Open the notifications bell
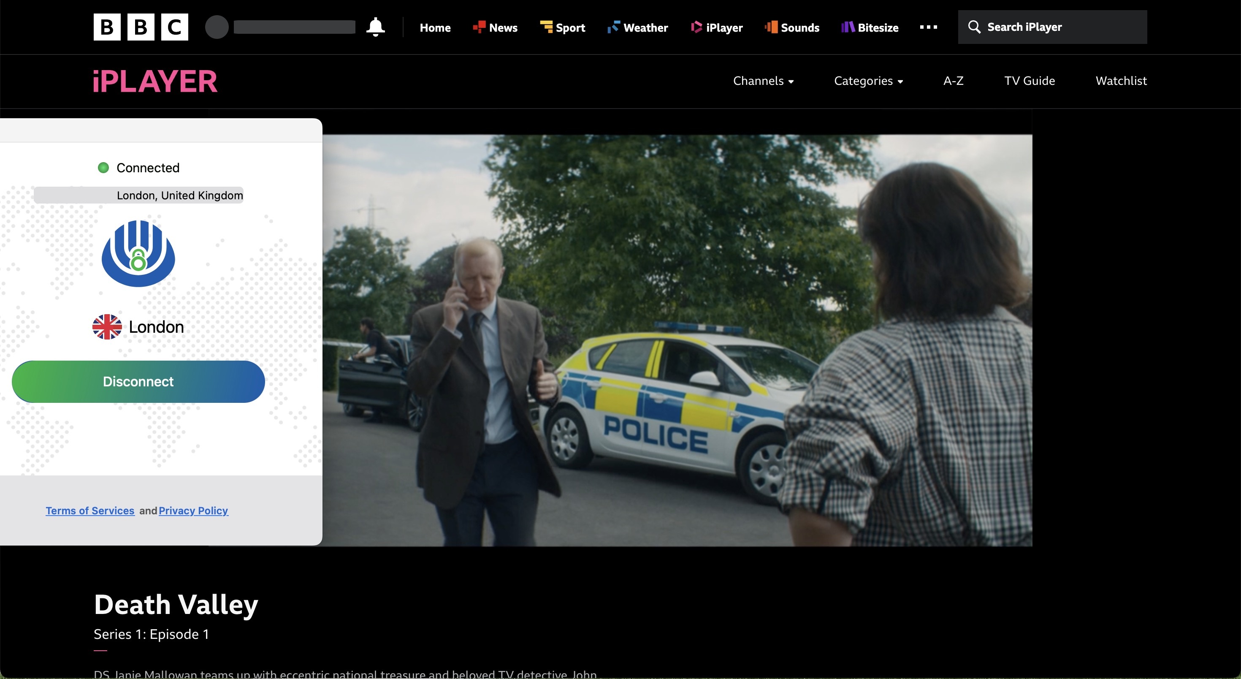 pos(375,27)
